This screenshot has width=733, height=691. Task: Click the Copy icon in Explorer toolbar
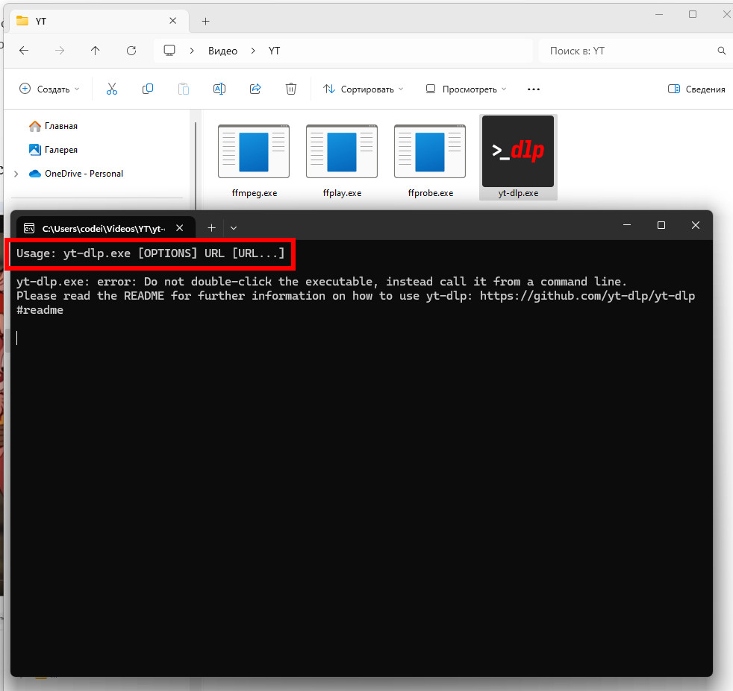coord(148,89)
